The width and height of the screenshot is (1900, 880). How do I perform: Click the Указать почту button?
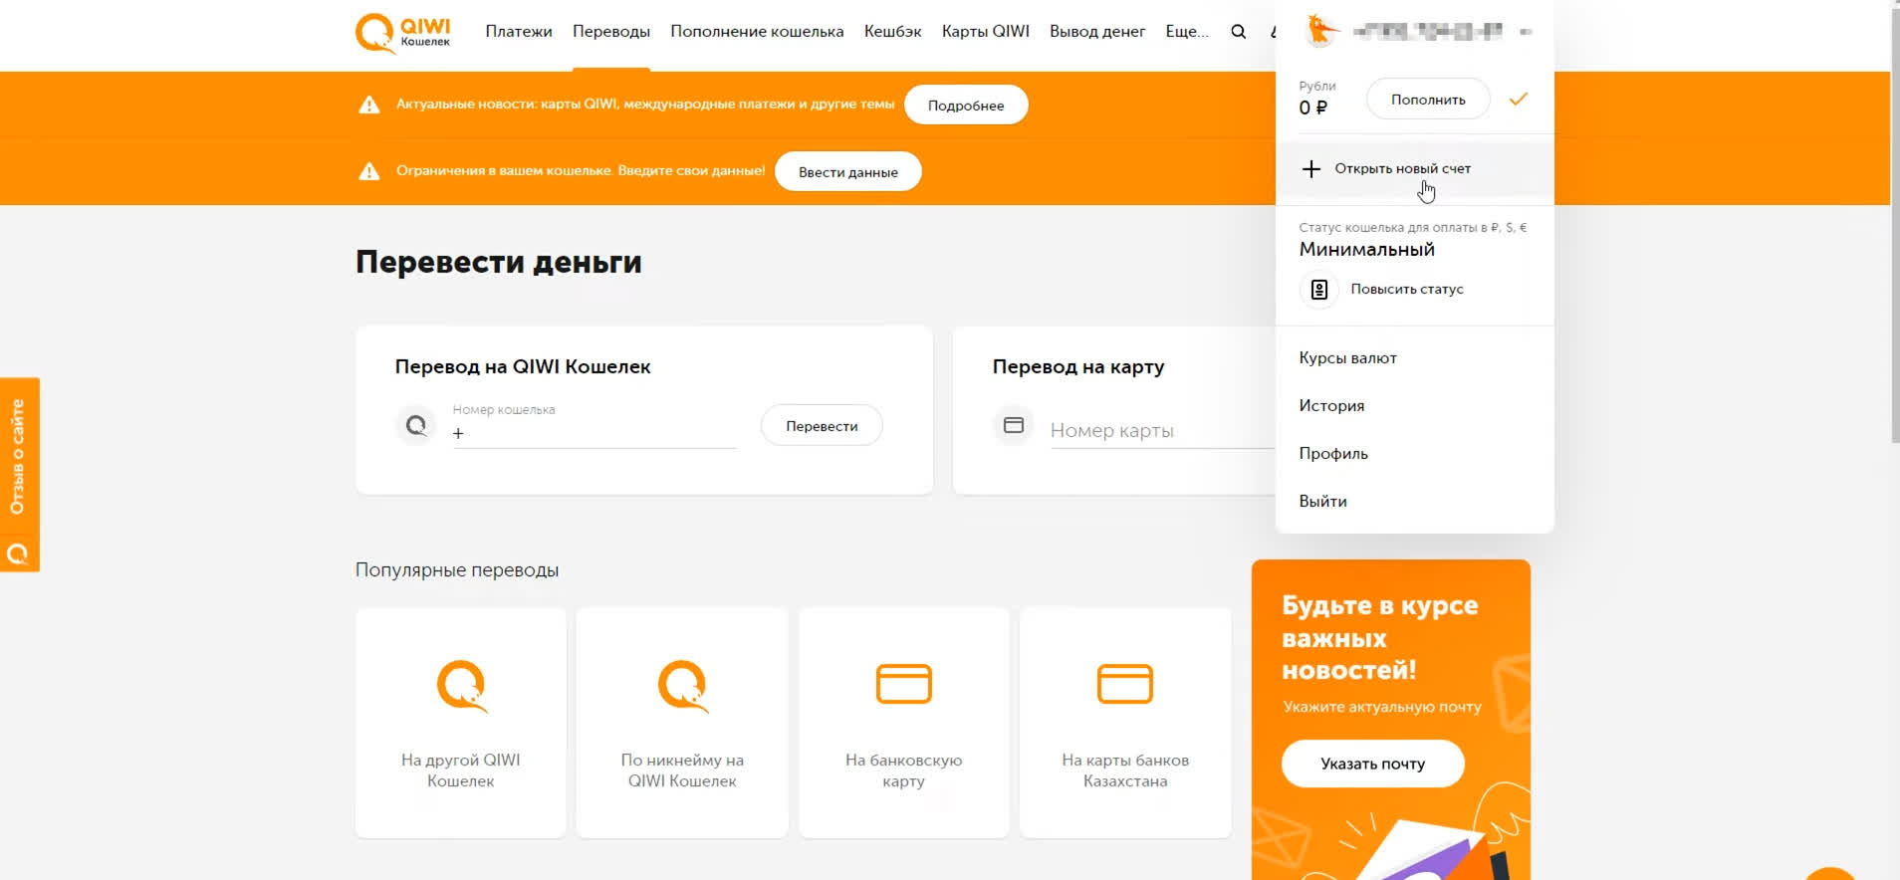coord(1372,764)
